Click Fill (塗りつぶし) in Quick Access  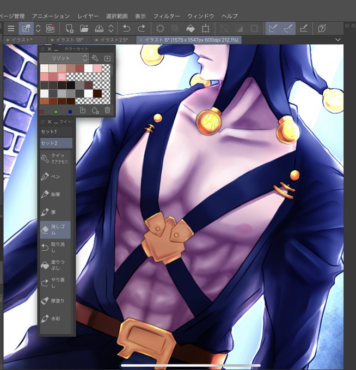coord(55,265)
